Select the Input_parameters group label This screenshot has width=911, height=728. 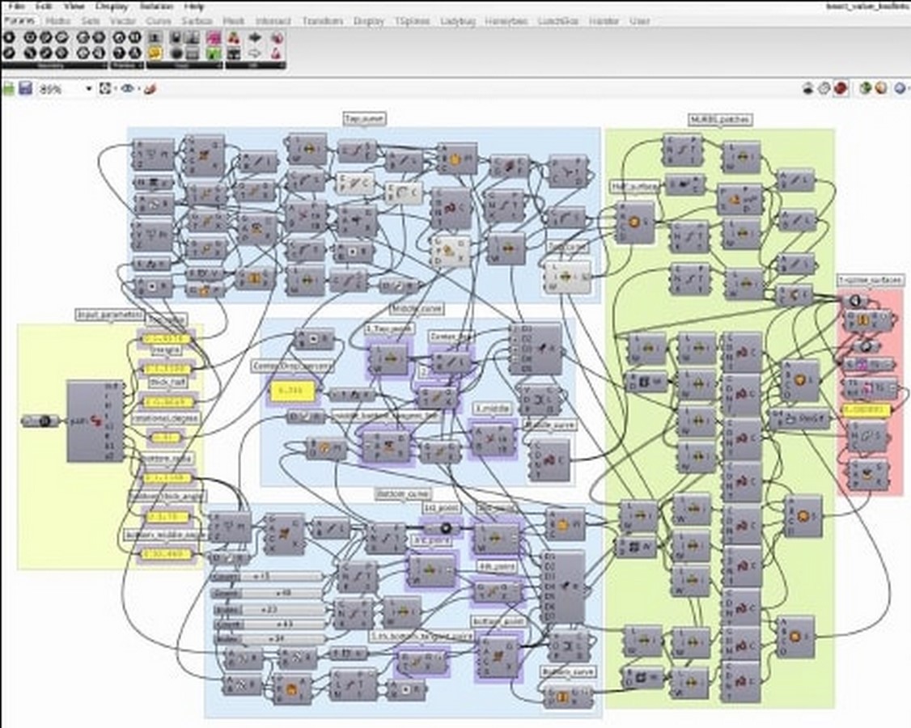109,315
